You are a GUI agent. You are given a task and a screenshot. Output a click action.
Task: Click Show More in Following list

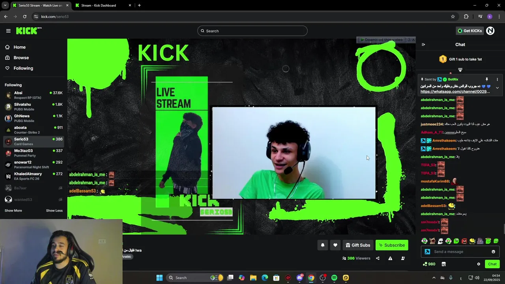(13, 211)
